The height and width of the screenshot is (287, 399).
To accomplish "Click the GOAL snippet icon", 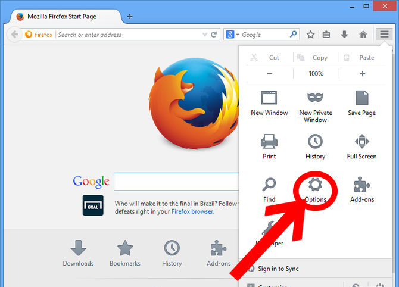I will tap(93, 205).
